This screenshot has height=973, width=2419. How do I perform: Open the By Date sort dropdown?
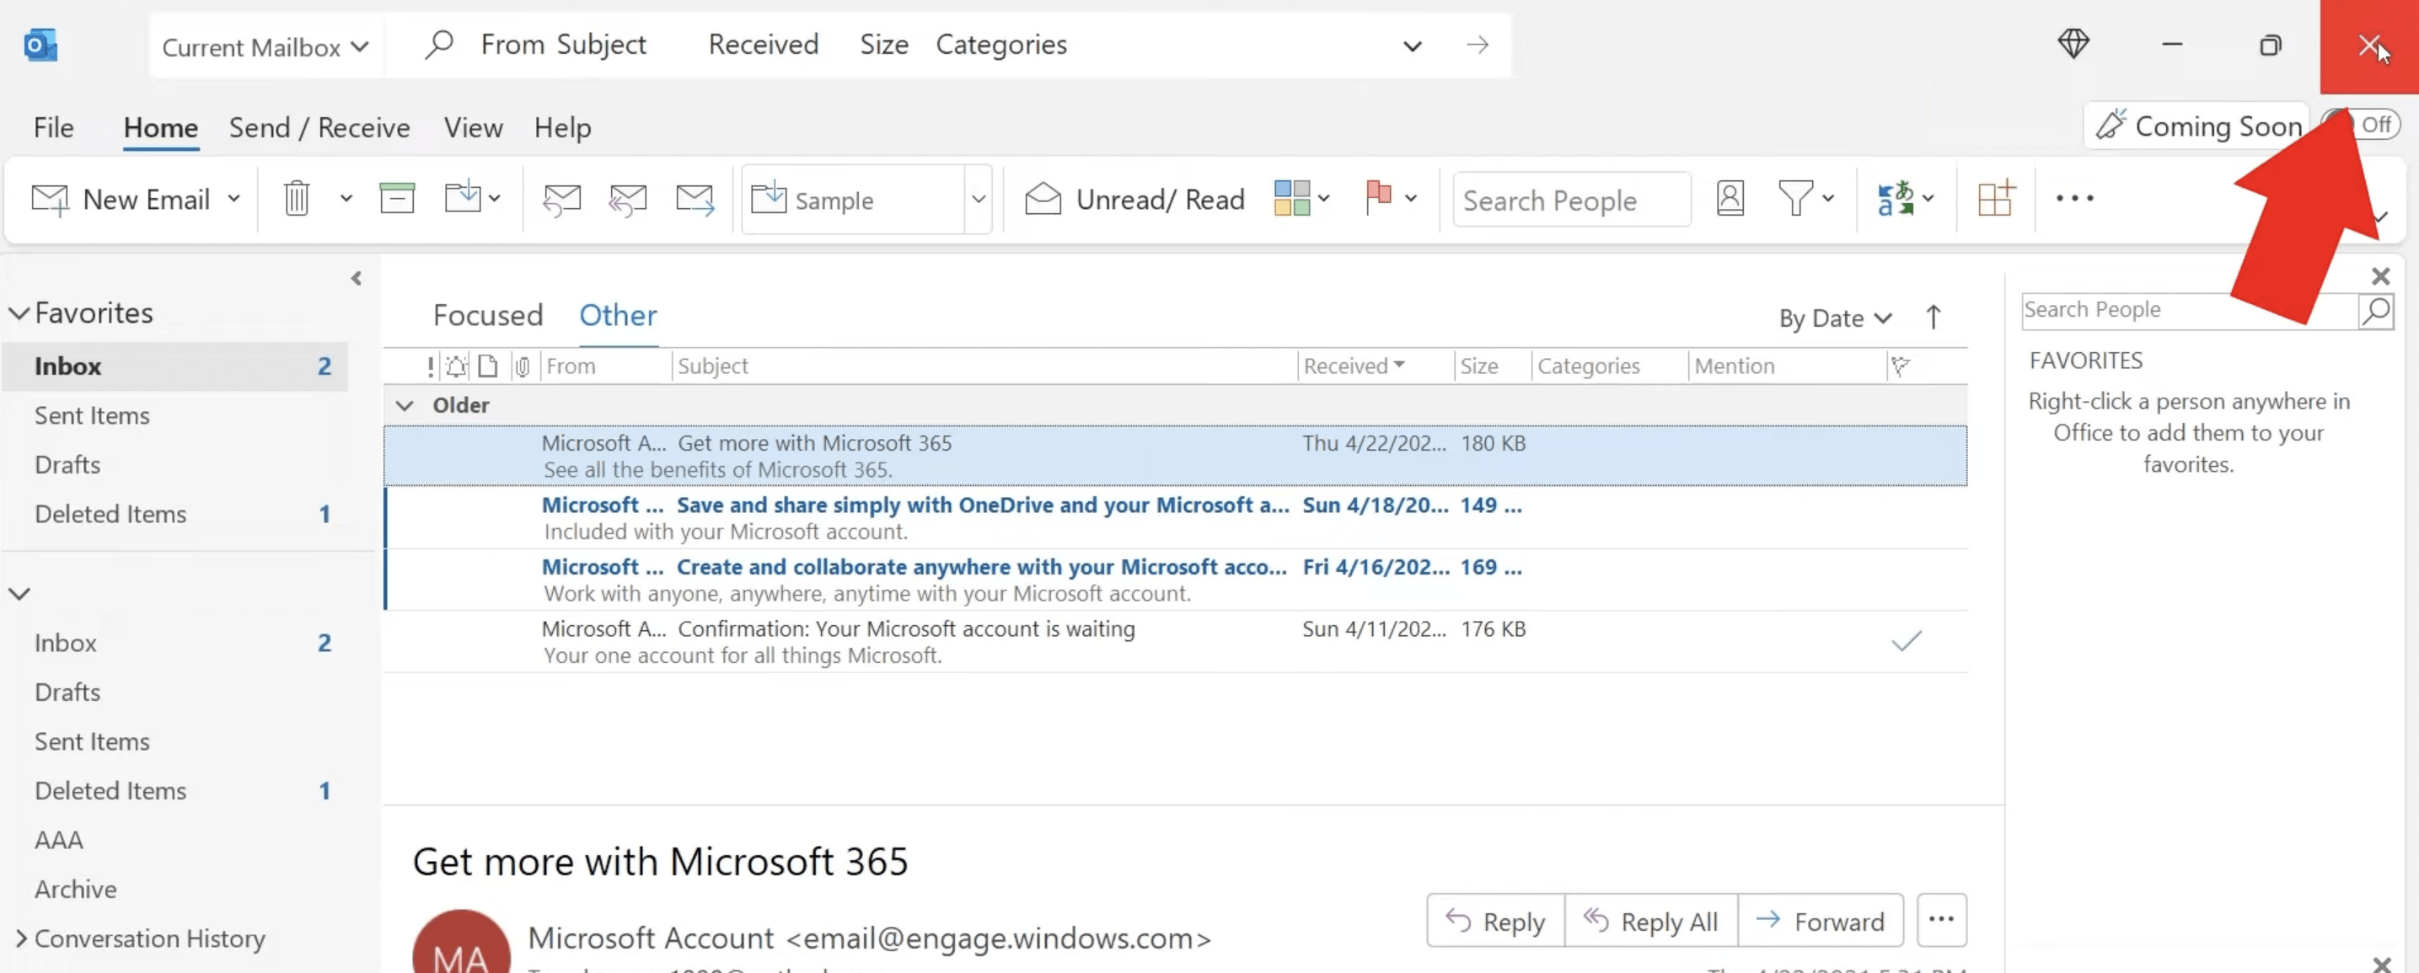click(x=1834, y=318)
